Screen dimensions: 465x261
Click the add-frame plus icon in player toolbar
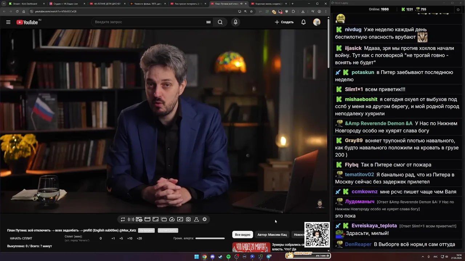(x=180, y=219)
